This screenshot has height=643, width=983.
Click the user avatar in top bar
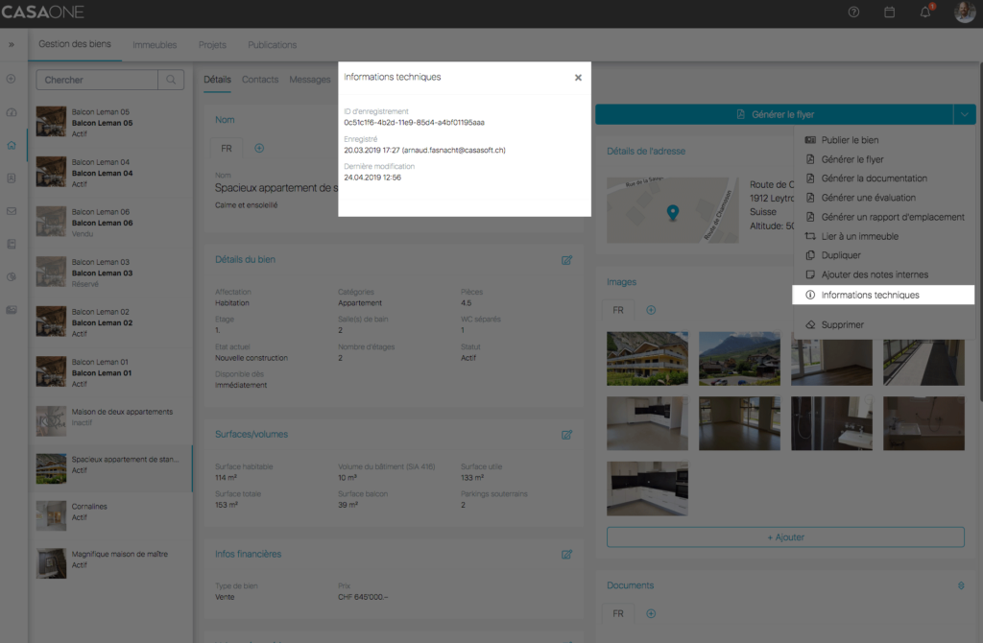[x=965, y=12]
